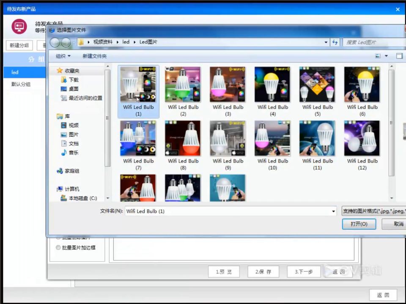Viewport: 406px width, 304px height.
Task: Click the change view icon
Action: coord(378,56)
